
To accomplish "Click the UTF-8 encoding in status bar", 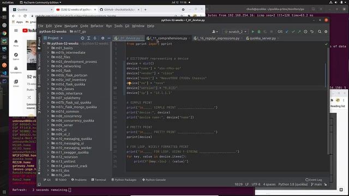I will [256, 185].
